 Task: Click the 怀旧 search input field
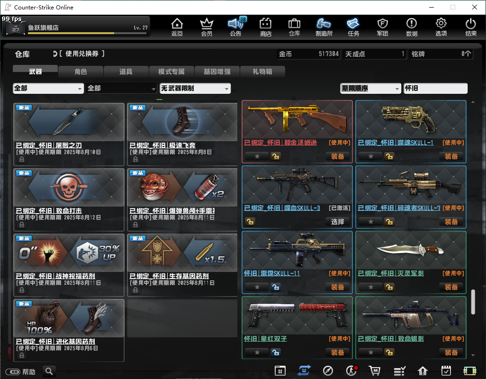pyautogui.click(x=435, y=88)
